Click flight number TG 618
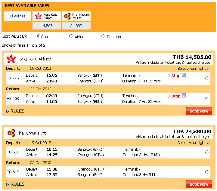This screenshot has height=191, width=217. (x=13, y=152)
